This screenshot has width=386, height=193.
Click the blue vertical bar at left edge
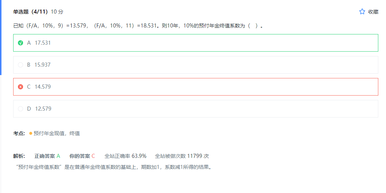[1, 37]
